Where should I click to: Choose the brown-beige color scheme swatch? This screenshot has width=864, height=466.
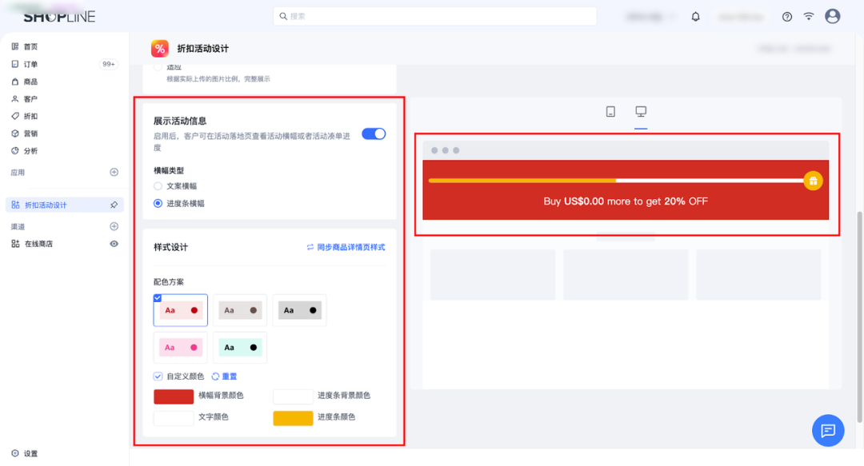(240, 310)
